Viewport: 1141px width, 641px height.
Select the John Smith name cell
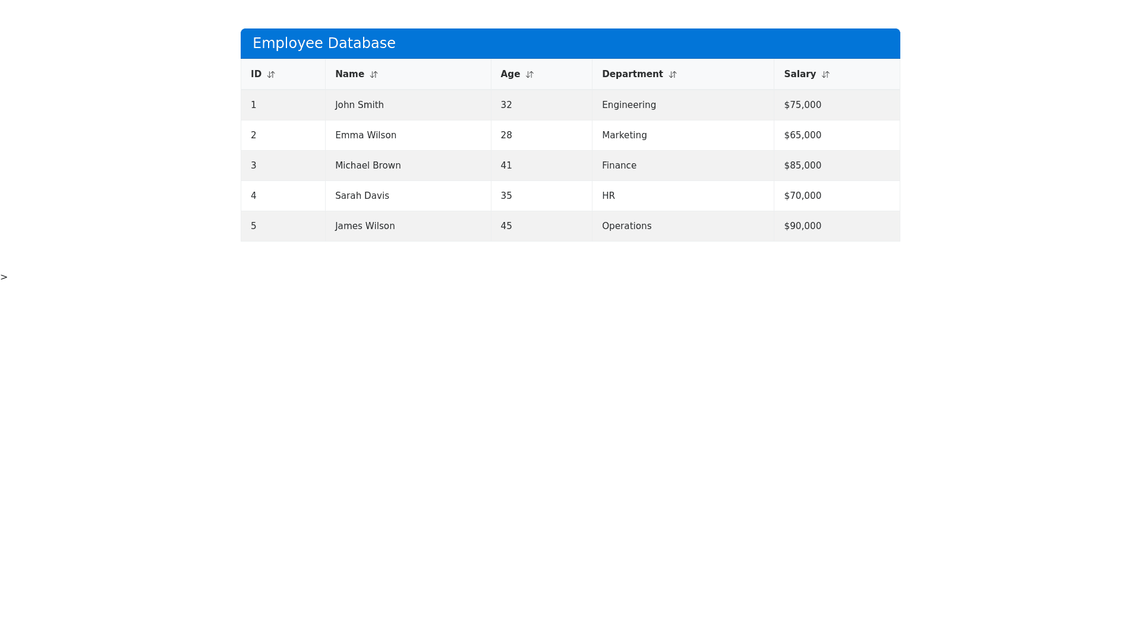(359, 105)
